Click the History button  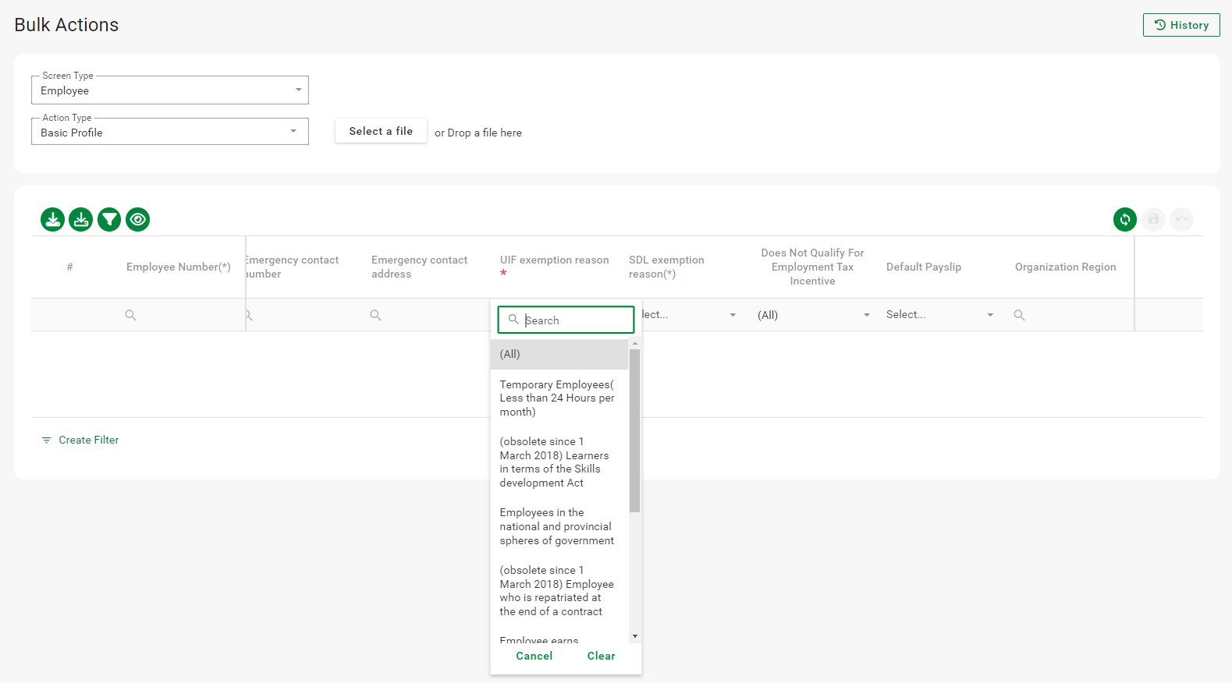[1181, 25]
